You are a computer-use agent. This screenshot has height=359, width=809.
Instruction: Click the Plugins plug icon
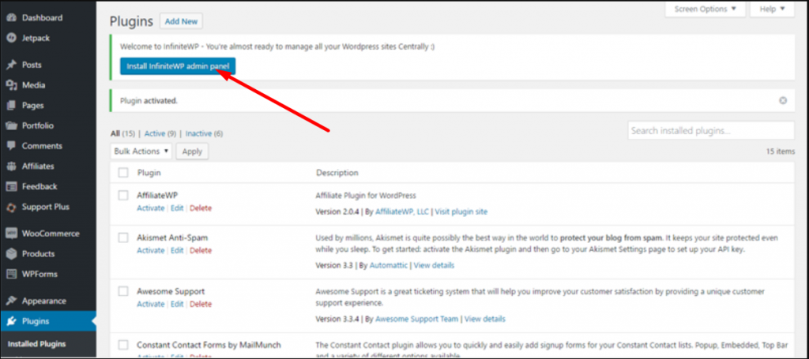coord(11,321)
